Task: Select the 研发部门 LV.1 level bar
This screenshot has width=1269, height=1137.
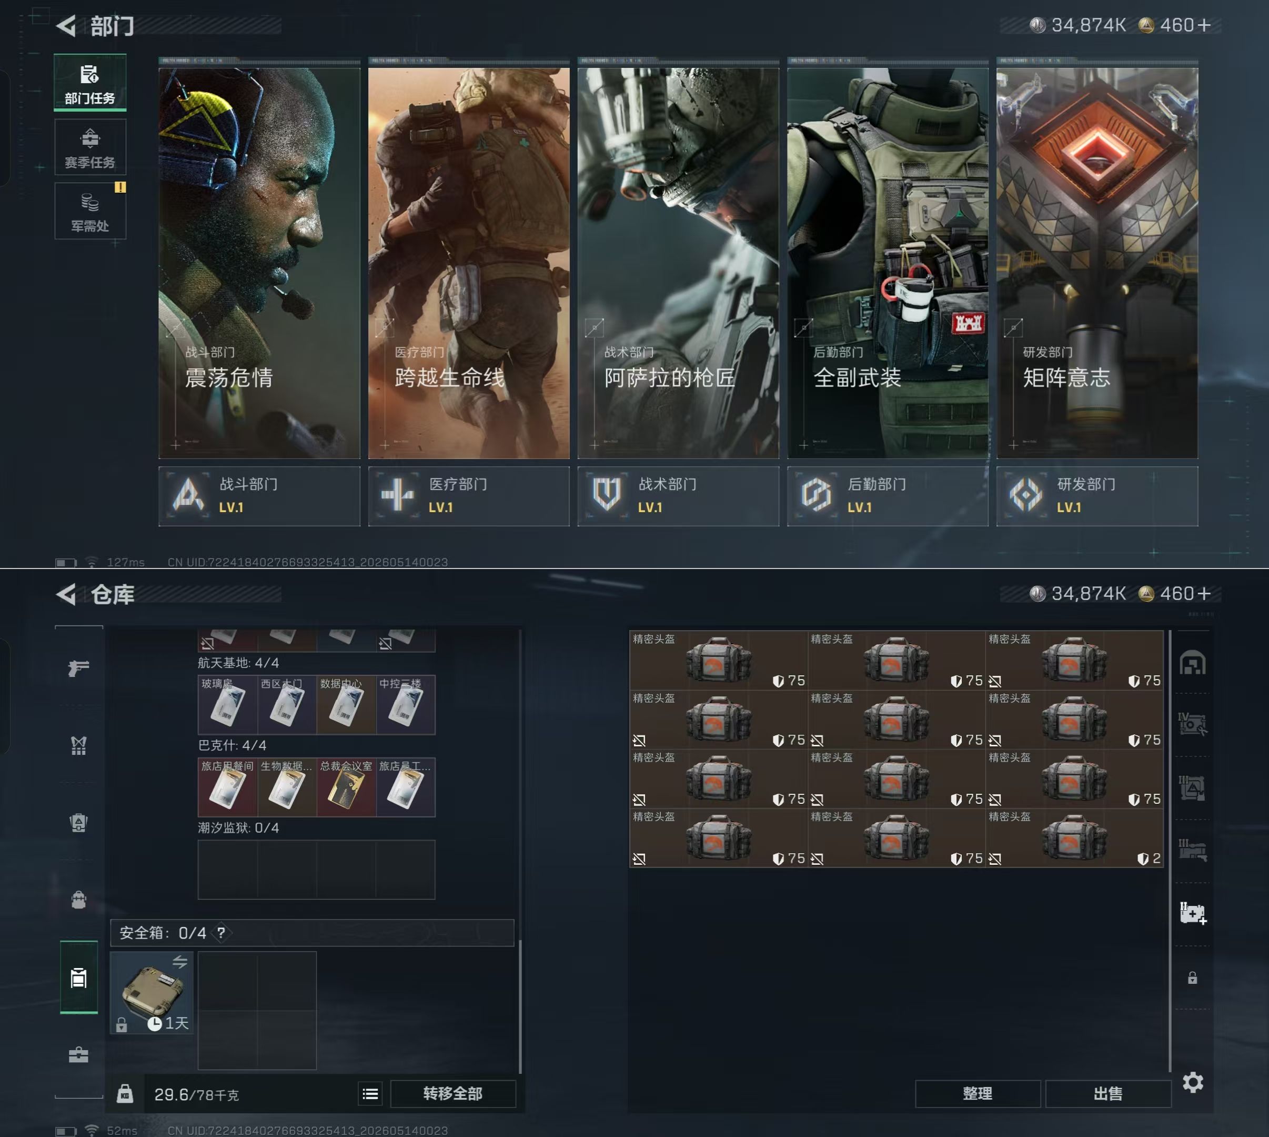Action: point(1097,496)
